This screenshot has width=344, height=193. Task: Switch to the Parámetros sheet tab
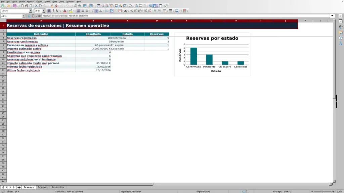58,187
